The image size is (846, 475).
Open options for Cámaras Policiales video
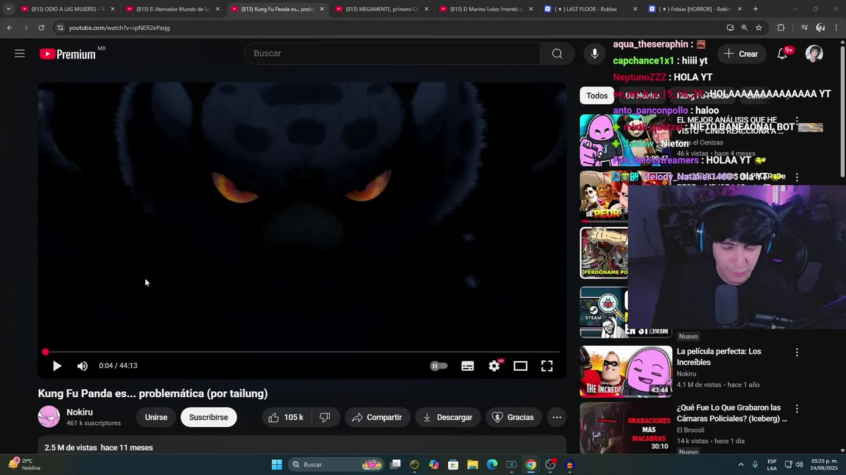(797, 408)
